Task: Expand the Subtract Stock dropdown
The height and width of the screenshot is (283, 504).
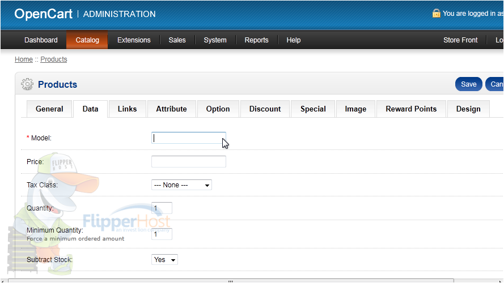Action: tap(164, 260)
